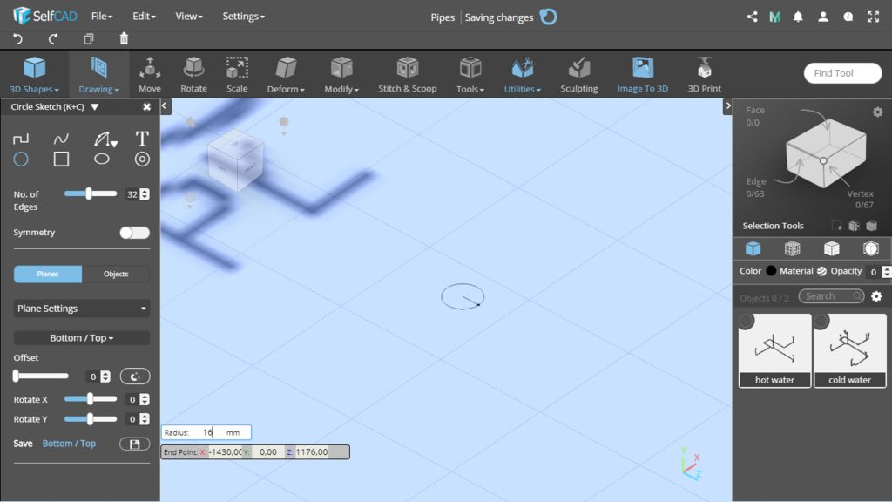
Task: Open the Image To 3D tool
Action: (x=643, y=75)
